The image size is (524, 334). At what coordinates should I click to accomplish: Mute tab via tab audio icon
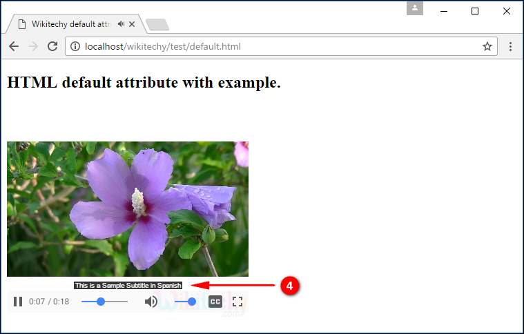(x=122, y=24)
